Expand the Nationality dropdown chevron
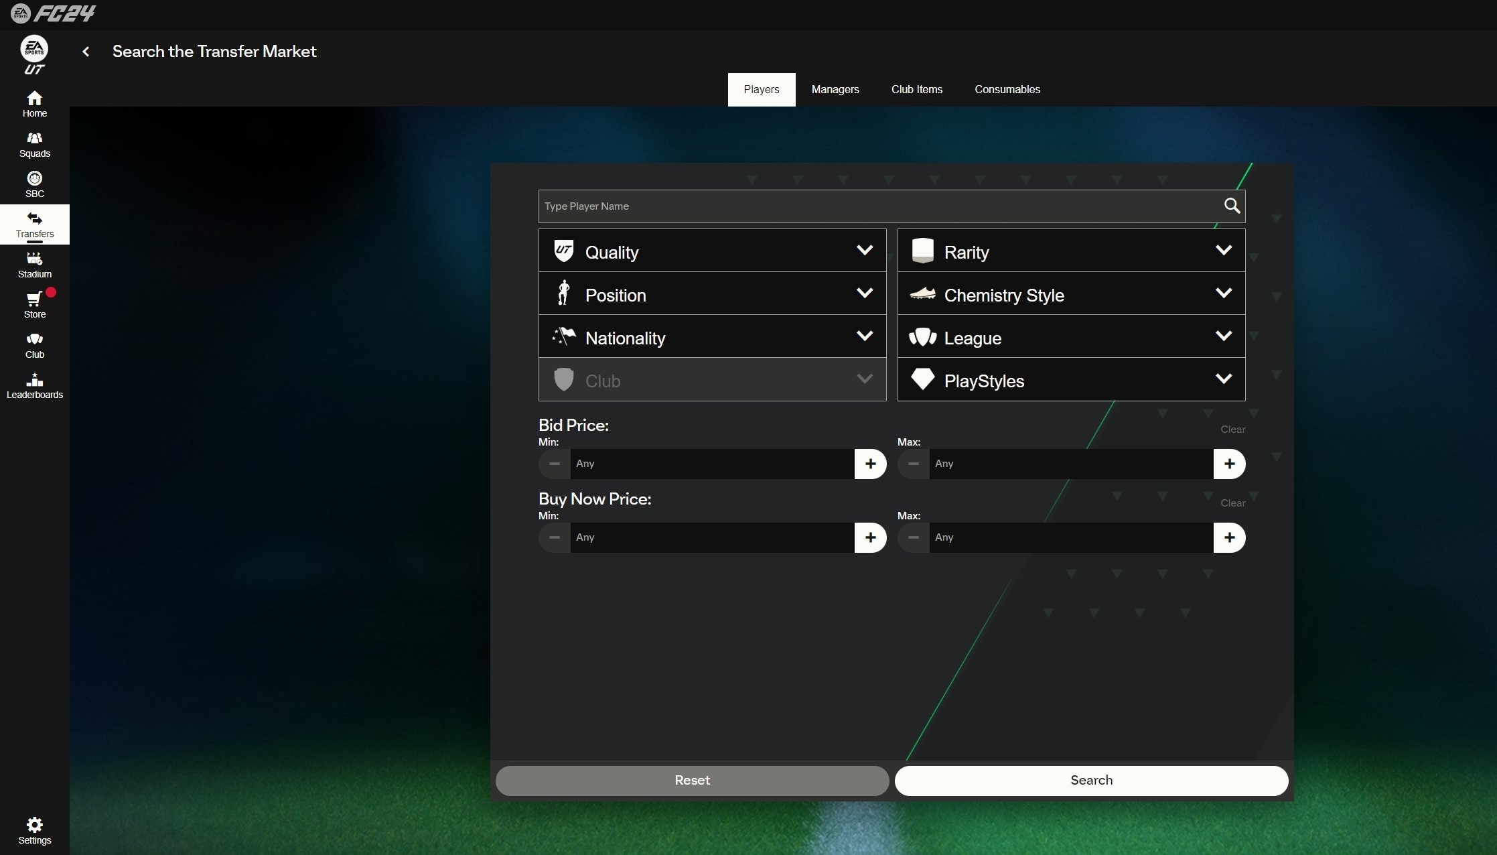 865,336
